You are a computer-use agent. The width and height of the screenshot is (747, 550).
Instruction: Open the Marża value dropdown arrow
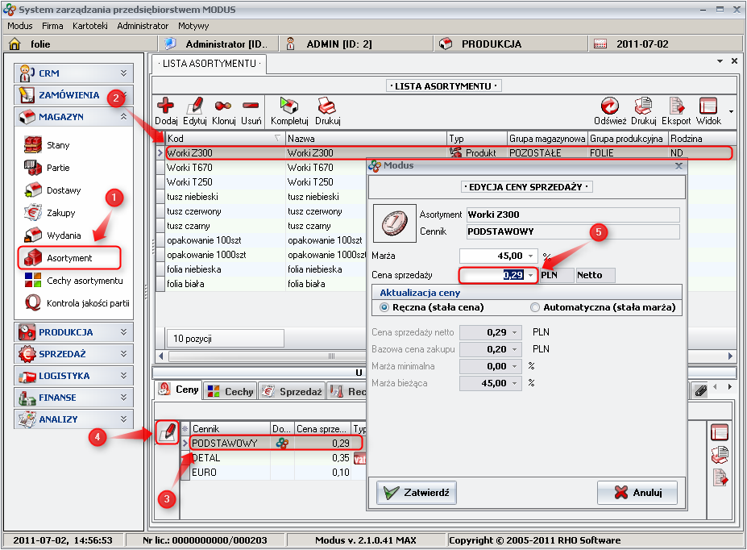point(531,256)
